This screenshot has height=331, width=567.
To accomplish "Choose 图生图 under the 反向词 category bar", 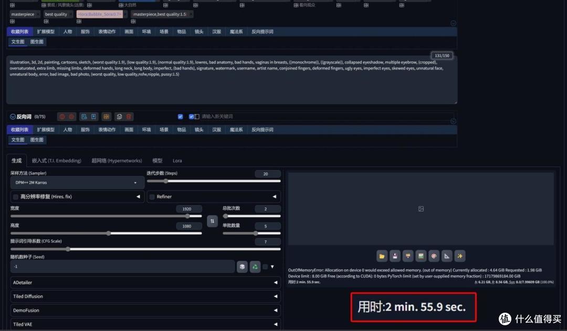I will 37,140.
